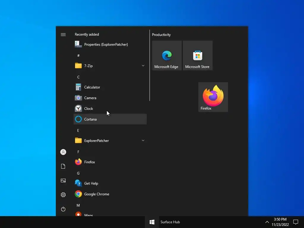This screenshot has width=304, height=228.
Task: Open Pictures from Start sidebar
Action: click(x=63, y=180)
